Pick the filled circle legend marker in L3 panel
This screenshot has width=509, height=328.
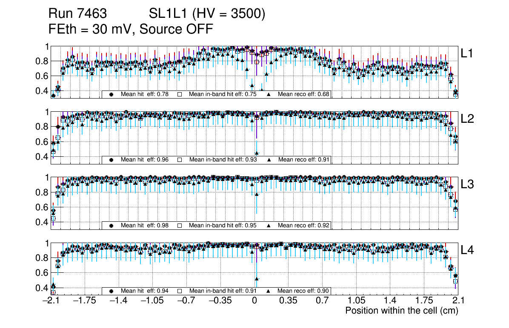pyautogui.click(x=112, y=225)
